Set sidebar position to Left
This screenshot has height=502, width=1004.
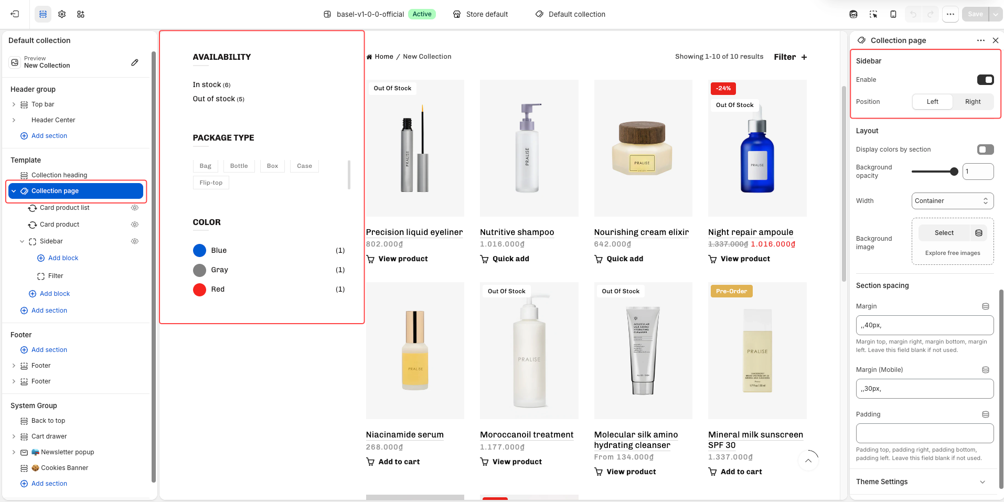pyautogui.click(x=932, y=102)
